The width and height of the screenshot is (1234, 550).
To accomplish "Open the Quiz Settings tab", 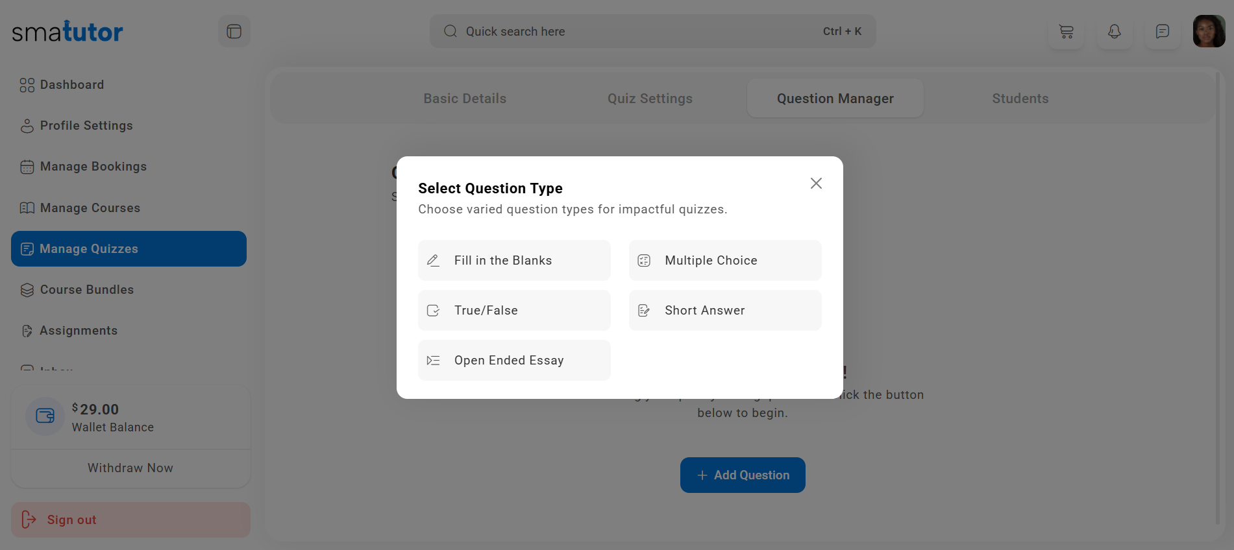I will pos(650,99).
